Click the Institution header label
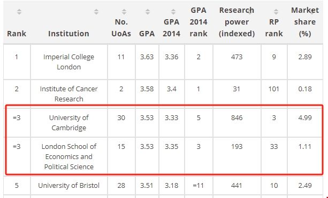 68,34
